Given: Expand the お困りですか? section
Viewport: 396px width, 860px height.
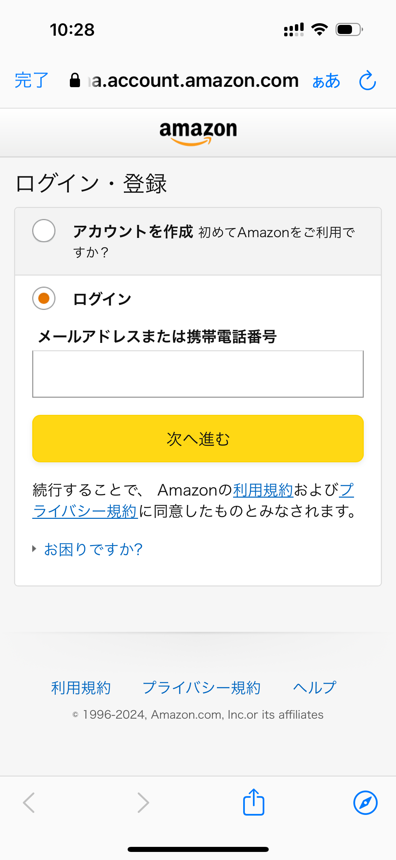Looking at the screenshot, I should click(93, 549).
